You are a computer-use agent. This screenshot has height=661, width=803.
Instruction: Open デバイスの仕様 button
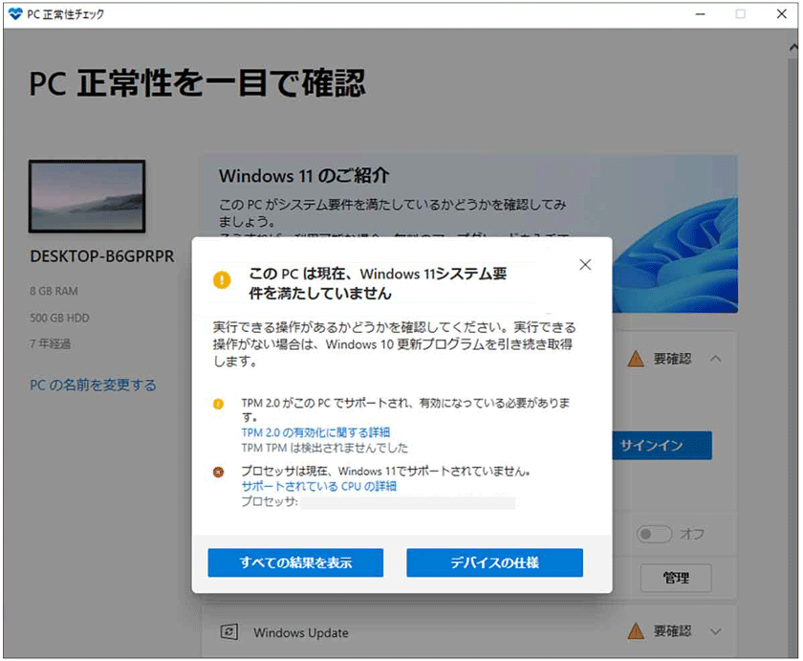point(494,562)
